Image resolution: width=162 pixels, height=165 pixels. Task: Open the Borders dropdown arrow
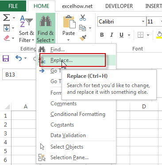148,35
